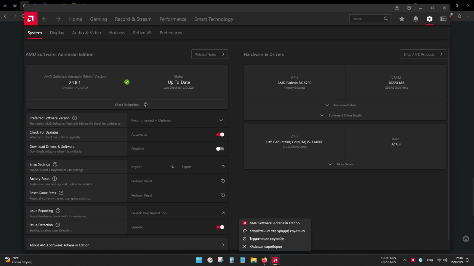474x266 pixels.
Task: Expand About AMD Software: Adrenalin Edition
Action: point(127,245)
